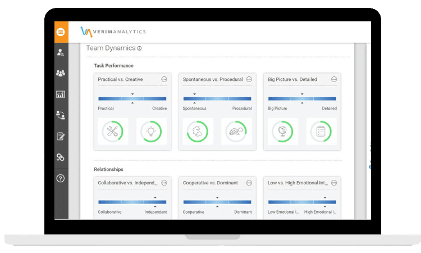Click the Collaborative vs. Independent scale bar
This screenshot has height=253, width=421.
132,202
